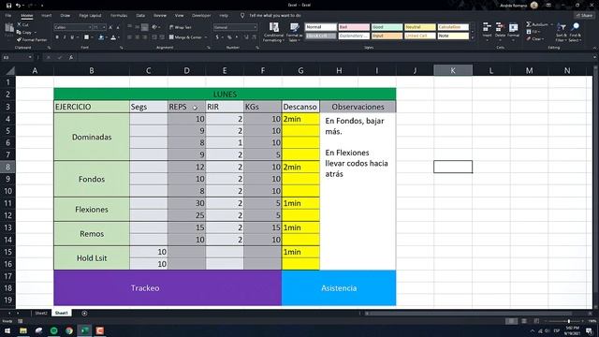Paste from the clipboard
Image resolution: width=599 pixels, height=337 pixels.
point(8,31)
